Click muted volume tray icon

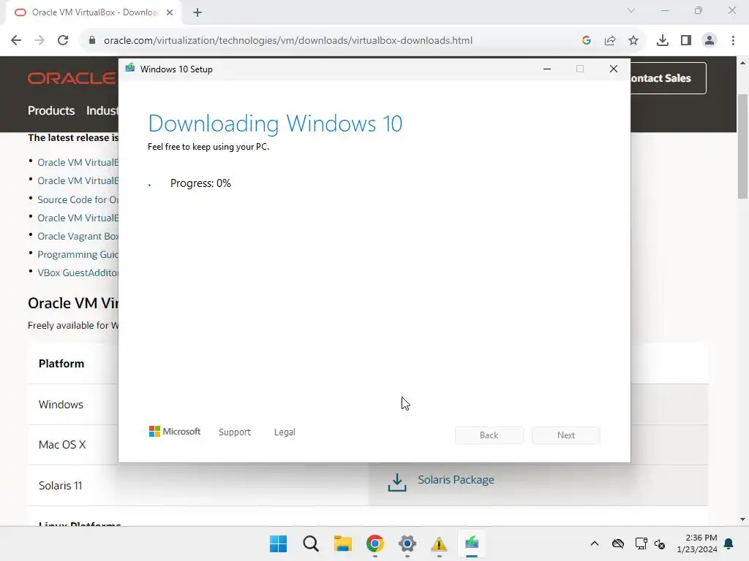click(x=660, y=543)
